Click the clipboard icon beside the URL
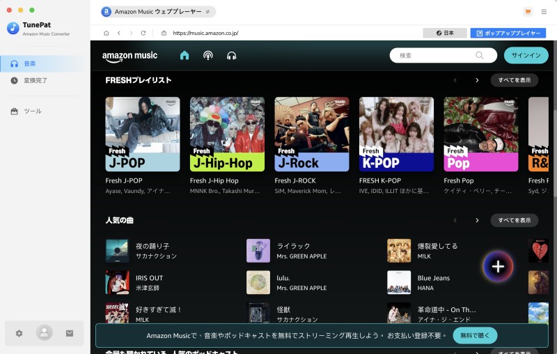This screenshot has height=354, width=557. point(164,33)
